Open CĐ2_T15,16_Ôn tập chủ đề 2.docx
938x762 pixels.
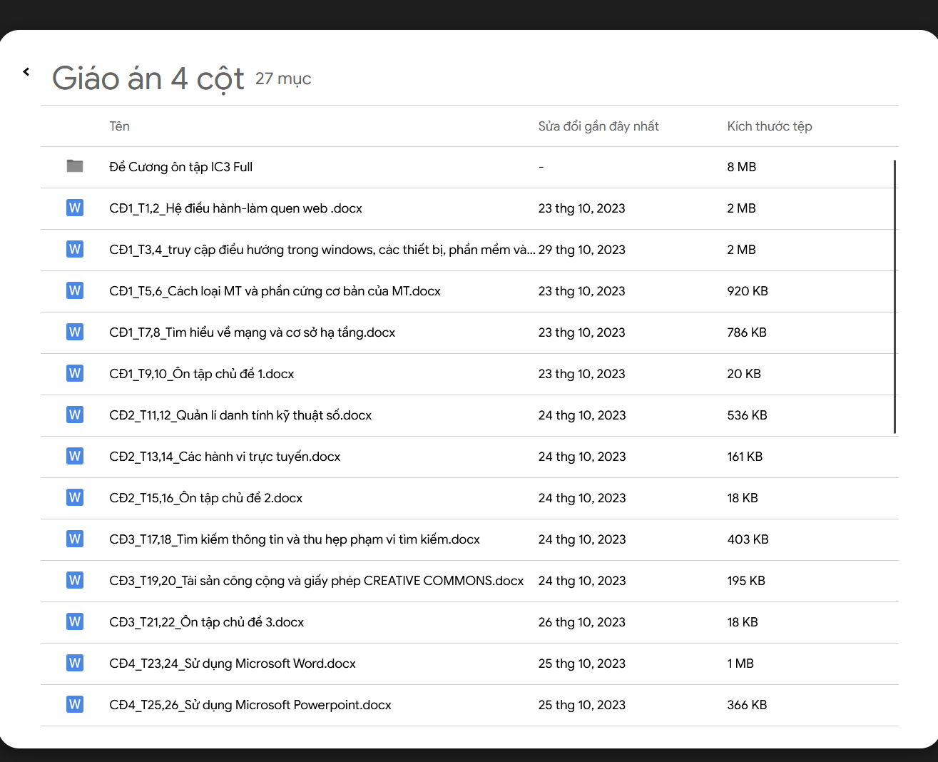point(206,498)
